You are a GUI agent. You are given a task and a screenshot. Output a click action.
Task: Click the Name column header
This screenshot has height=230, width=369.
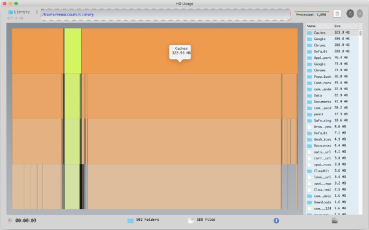[x=319, y=26]
